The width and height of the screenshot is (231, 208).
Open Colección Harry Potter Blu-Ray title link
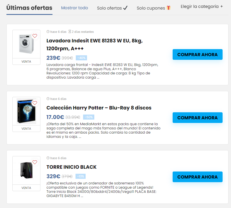99,108
